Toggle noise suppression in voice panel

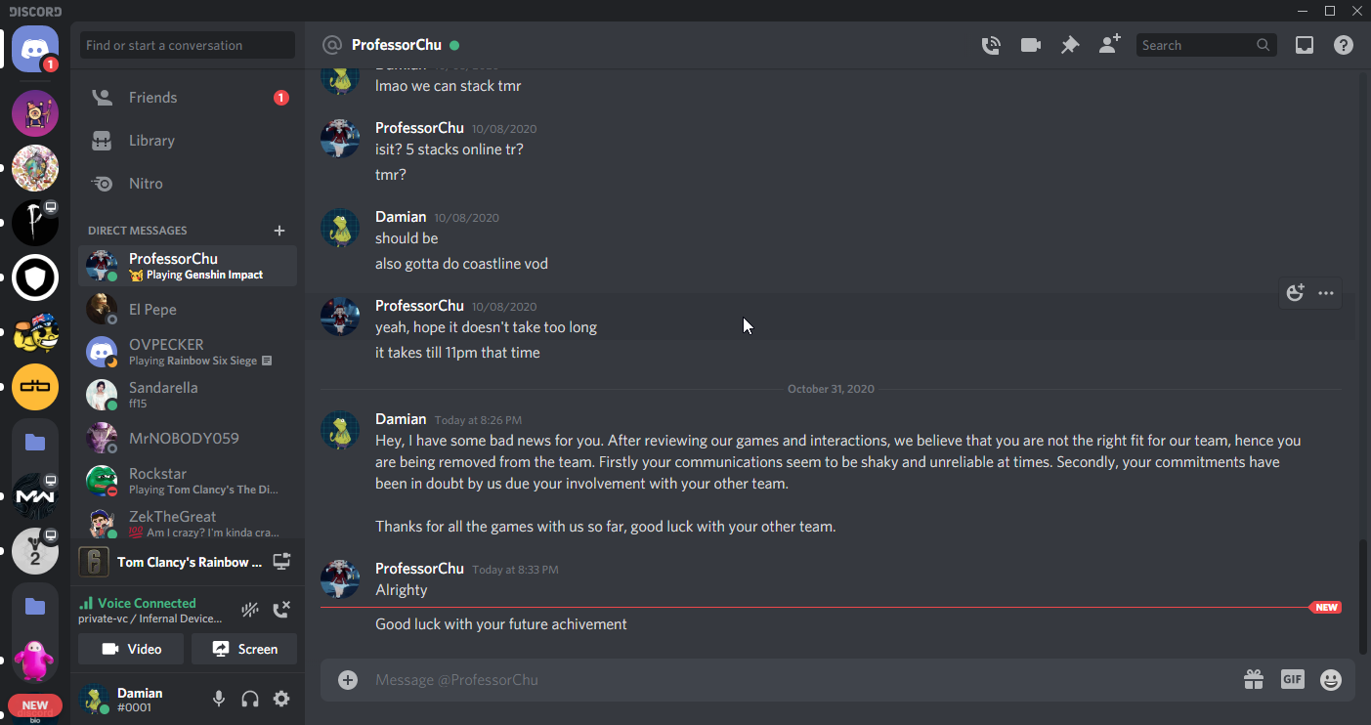[x=250, y=611]
